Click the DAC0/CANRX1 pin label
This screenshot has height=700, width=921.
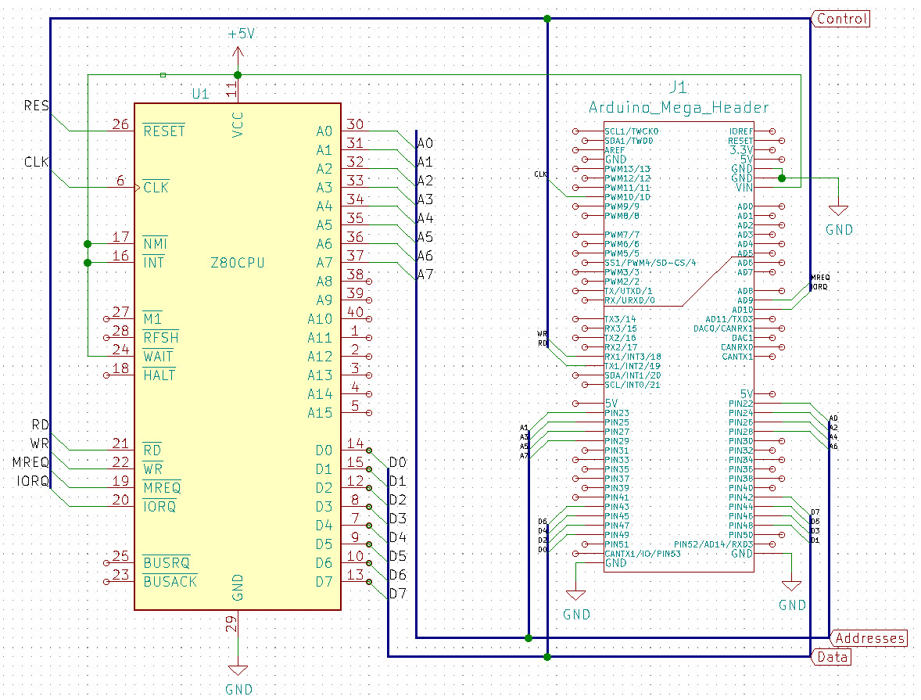coord(723,328)
